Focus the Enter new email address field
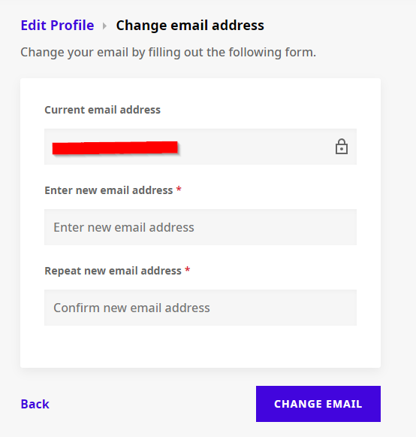This screenshot has height=437, width=416. tap(200, 227)
